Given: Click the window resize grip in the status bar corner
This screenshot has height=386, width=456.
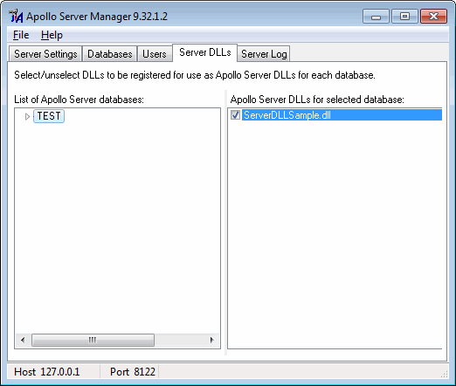Looking at the screenshot, I should pyautogui.click(x=445, y=374).
